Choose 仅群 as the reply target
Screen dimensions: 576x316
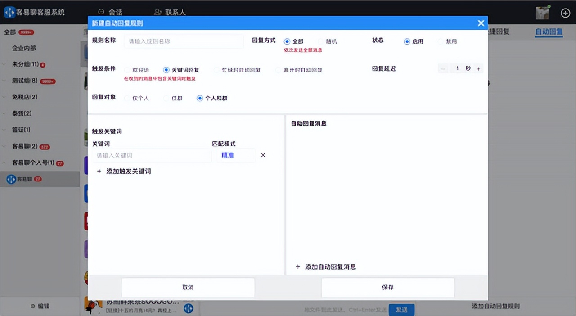170,98
